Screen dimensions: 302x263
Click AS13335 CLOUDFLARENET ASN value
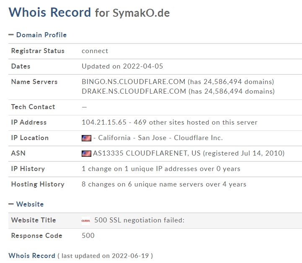click(x=147, y=153)
